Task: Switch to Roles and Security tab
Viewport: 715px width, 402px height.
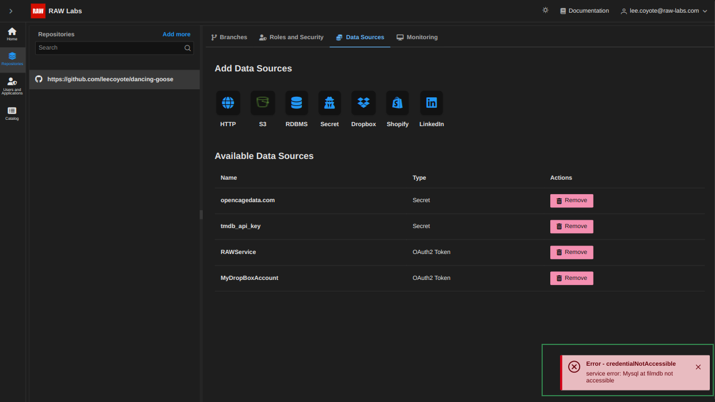Action: tap(292, 37)
